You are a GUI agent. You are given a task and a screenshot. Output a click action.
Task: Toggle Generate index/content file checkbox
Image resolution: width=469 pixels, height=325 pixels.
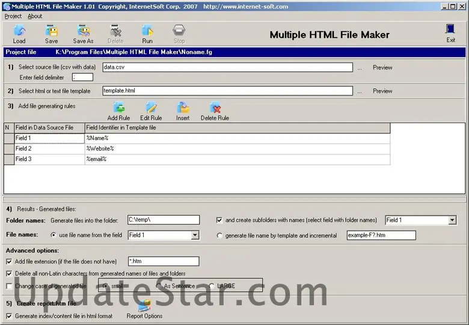[x=9, y=316]
